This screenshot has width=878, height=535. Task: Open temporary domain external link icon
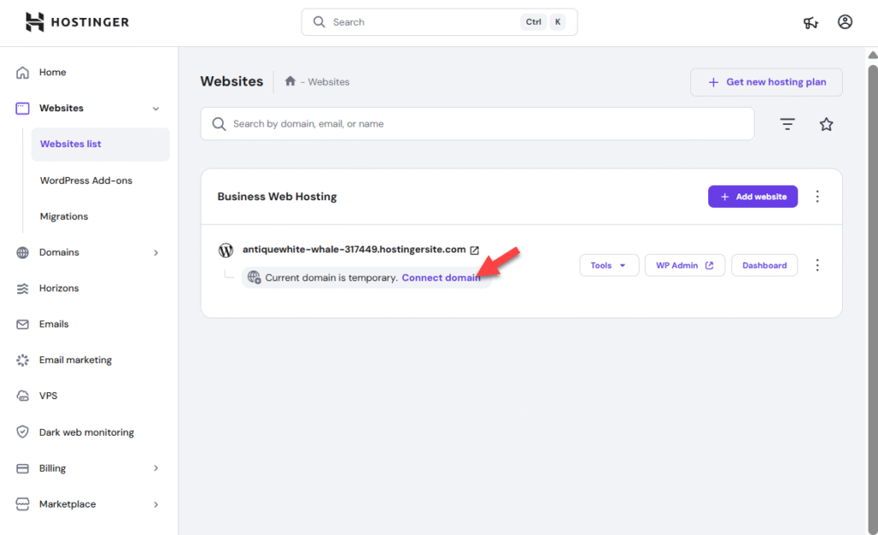coord(474,251)
